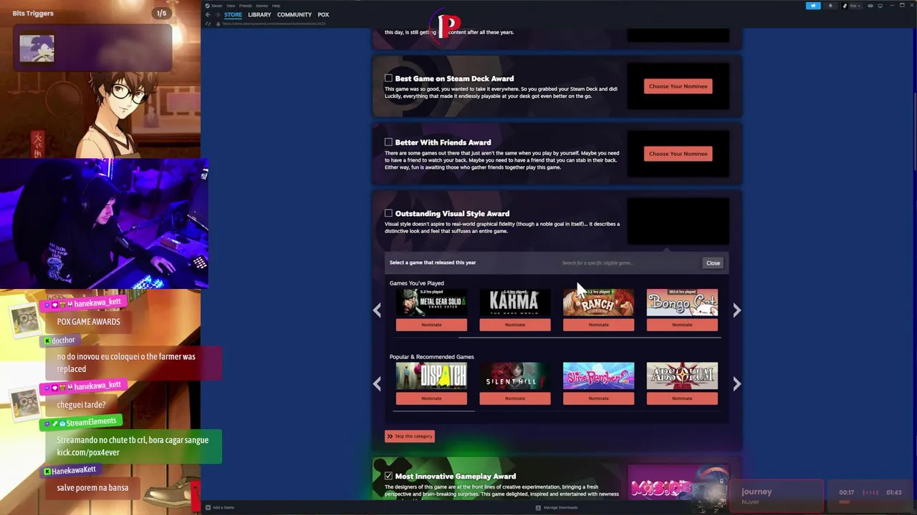Show next Popular & Recommended Games
The image size is (917, 515).
pyautogui.click(x=736, y=383)
